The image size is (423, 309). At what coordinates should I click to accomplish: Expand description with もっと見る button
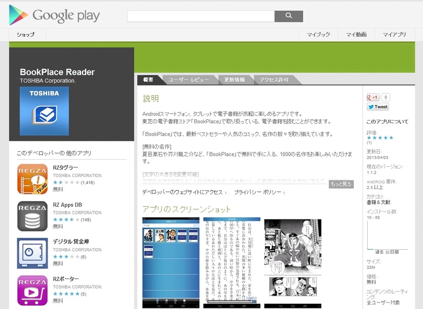coord(341,184)
